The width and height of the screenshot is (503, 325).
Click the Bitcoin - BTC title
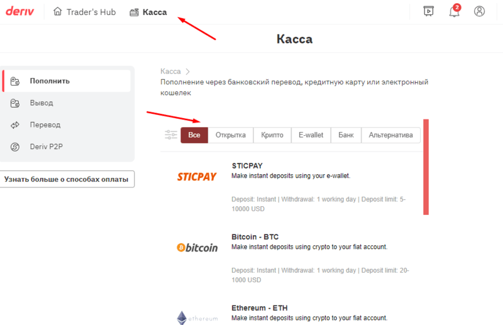tap(255, 237)
